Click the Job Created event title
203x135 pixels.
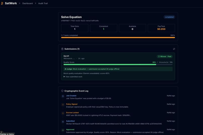click(71, 96)
